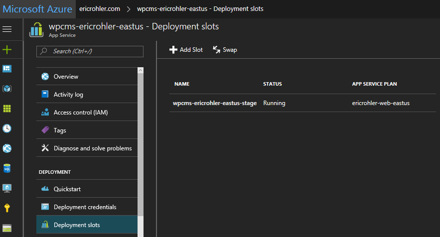The height and width of the screenshot is (237, 440).
Task: Click the Overview globe icon
Action: click(x=45, y=76)
